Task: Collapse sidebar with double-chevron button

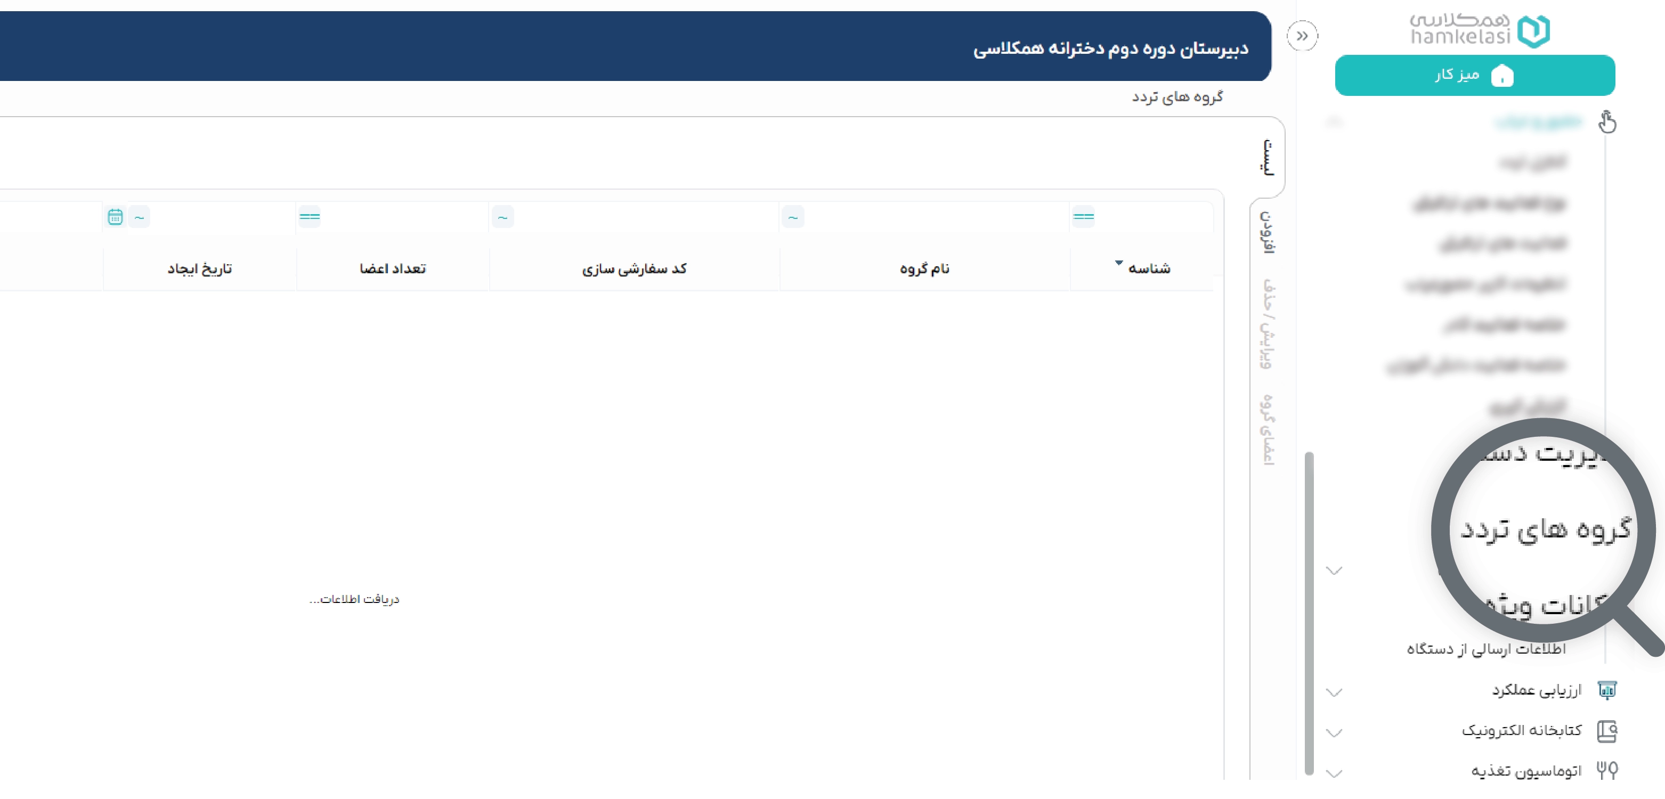Action: click(x=1302, y=36)
